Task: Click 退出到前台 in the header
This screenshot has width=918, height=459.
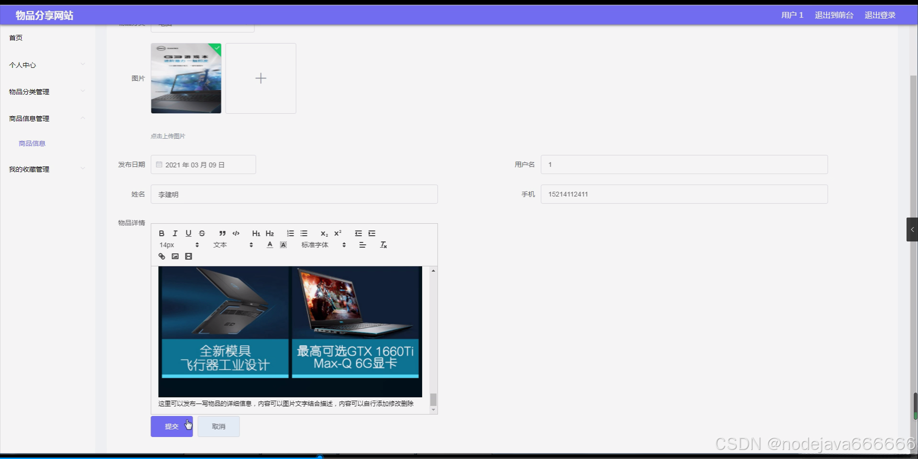Action: coord(834,15)
